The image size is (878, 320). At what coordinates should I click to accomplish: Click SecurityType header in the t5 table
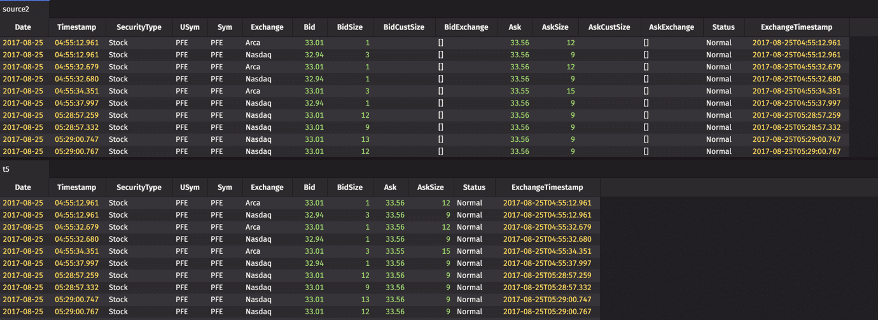coord(139,188)
